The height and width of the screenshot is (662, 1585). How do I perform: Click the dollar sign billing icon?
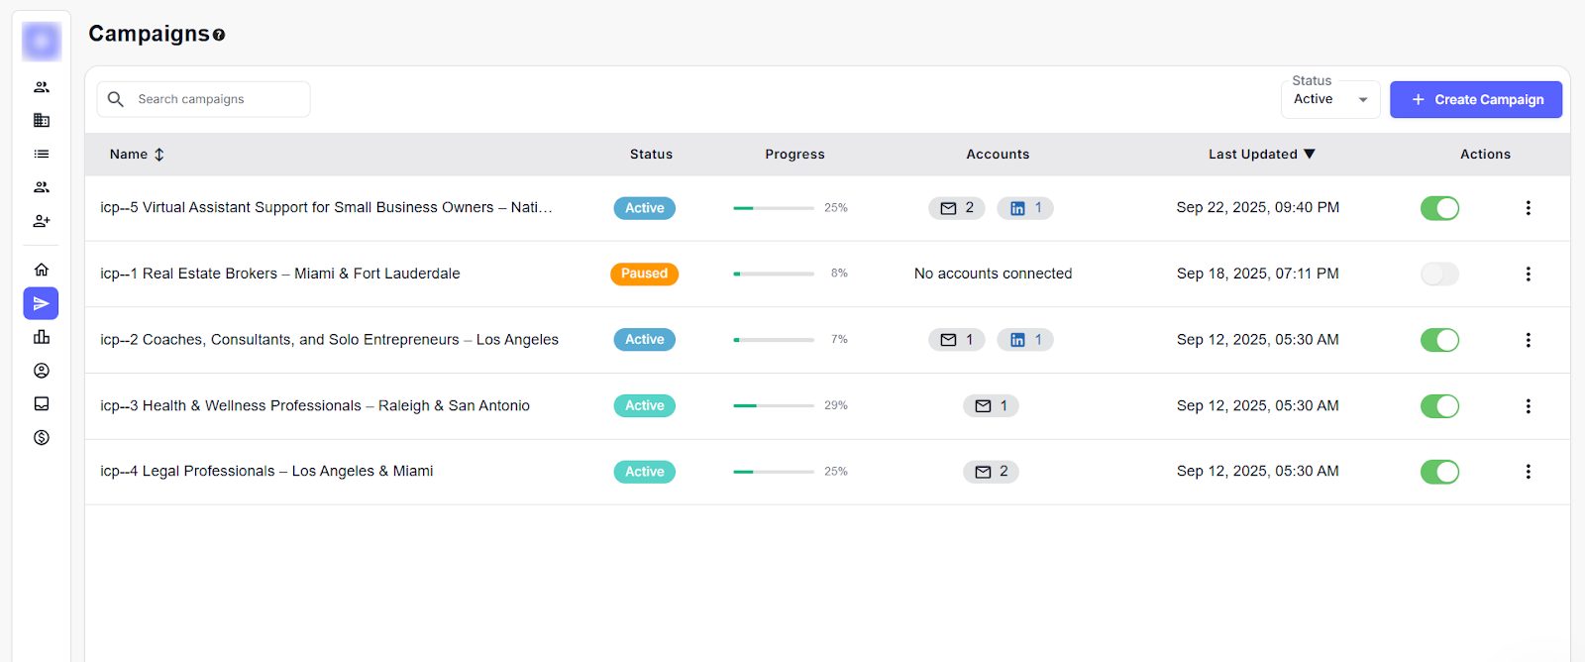(x=42, y=437)
